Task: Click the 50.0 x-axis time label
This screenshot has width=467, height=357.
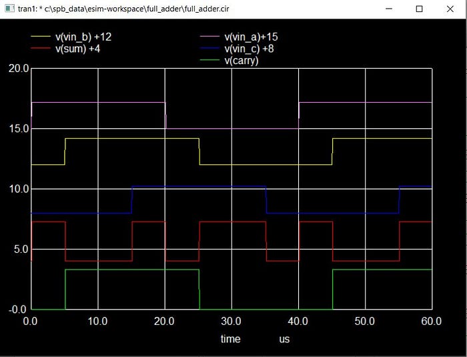Action: (x=365, y=321)
